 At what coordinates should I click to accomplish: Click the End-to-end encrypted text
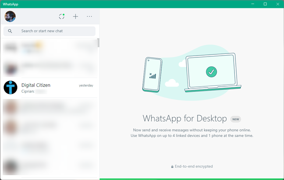(194, 166)
